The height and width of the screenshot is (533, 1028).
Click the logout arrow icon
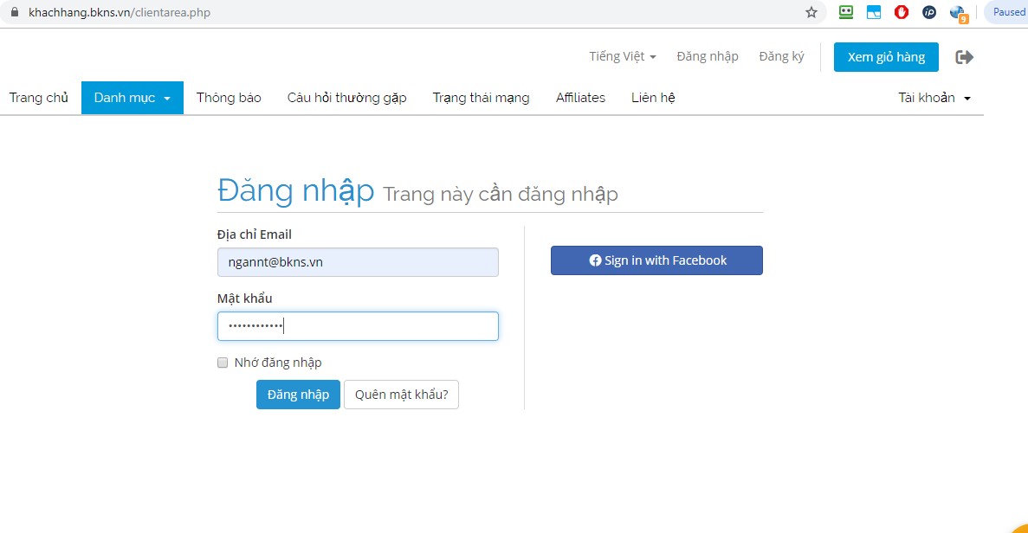pyautogui.click(x=964, y=57)
